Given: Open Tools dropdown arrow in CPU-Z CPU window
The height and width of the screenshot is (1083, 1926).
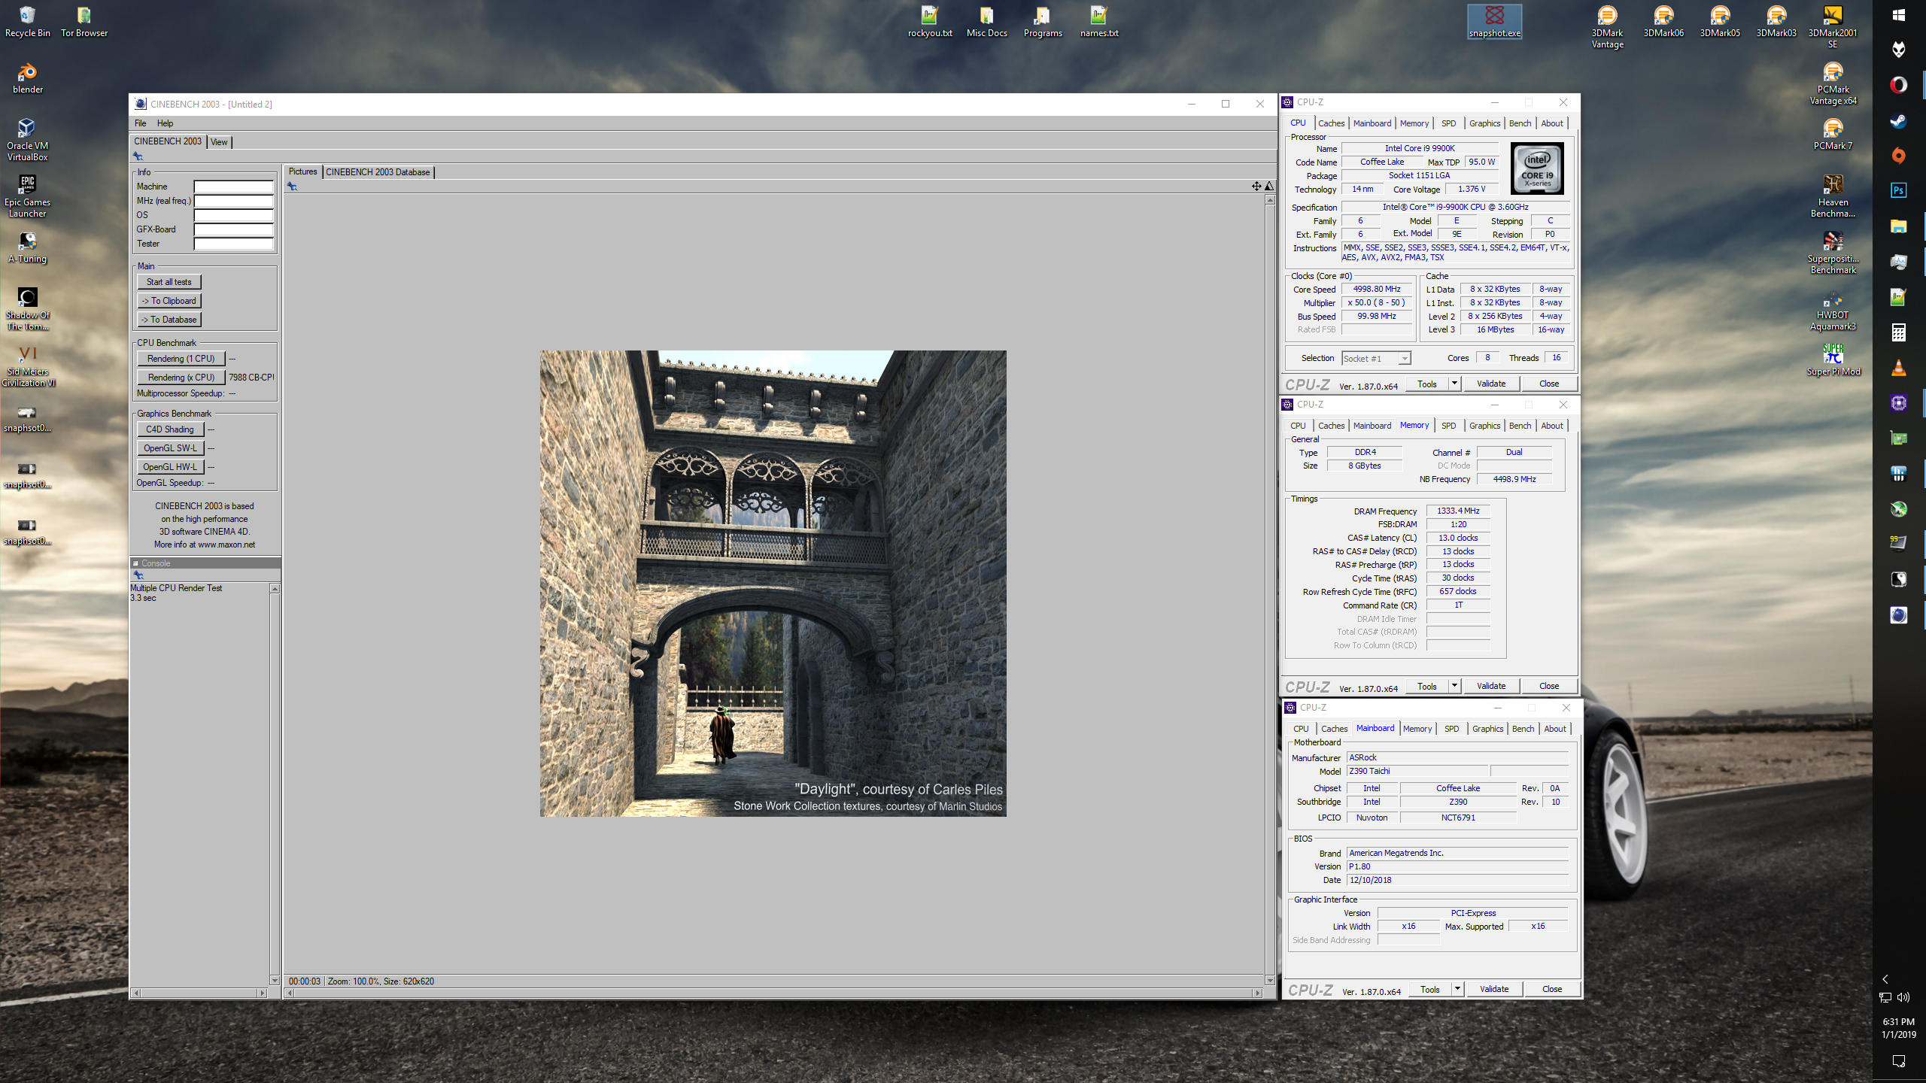Looking at the screenshot, I should pyautogui.click(x=1454, y=384).
